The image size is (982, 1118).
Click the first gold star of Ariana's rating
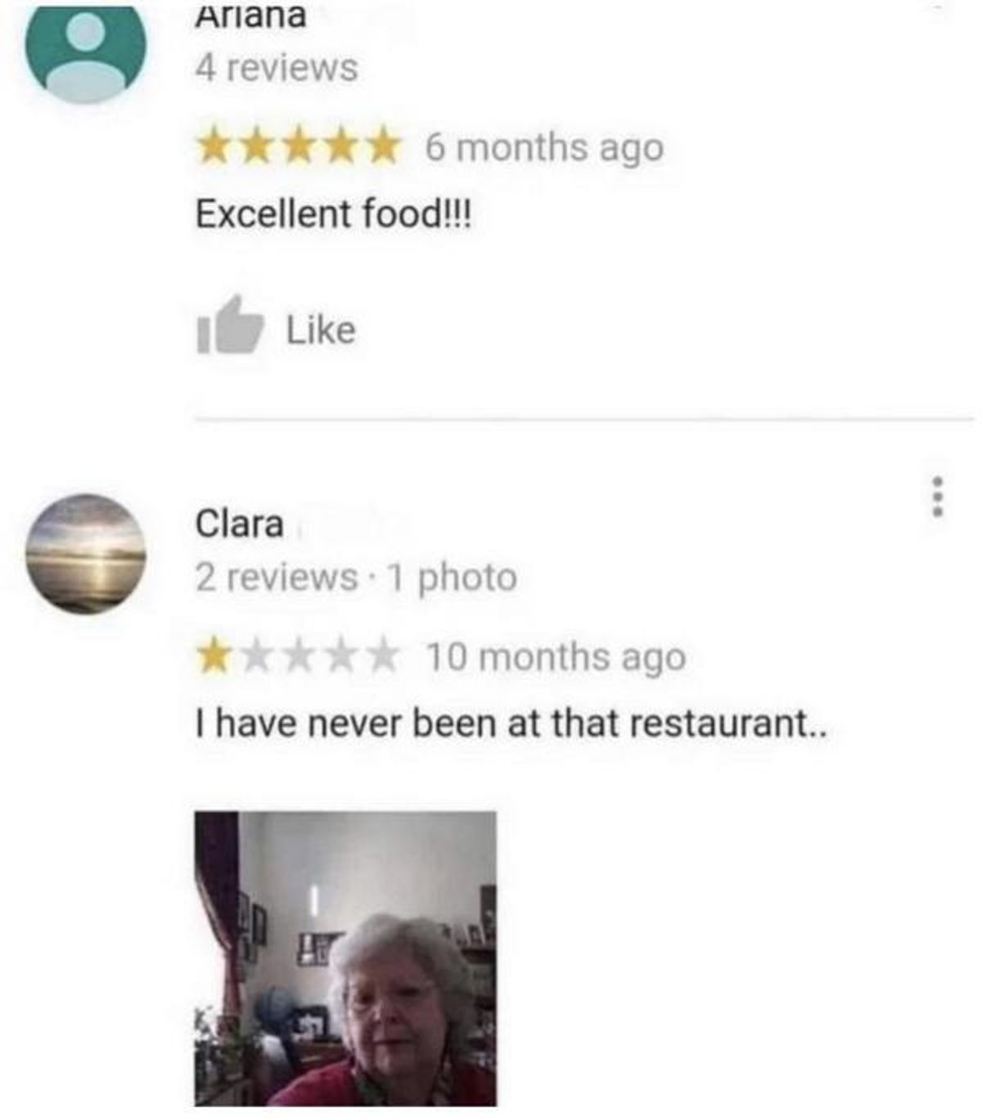tap(215, 148)
